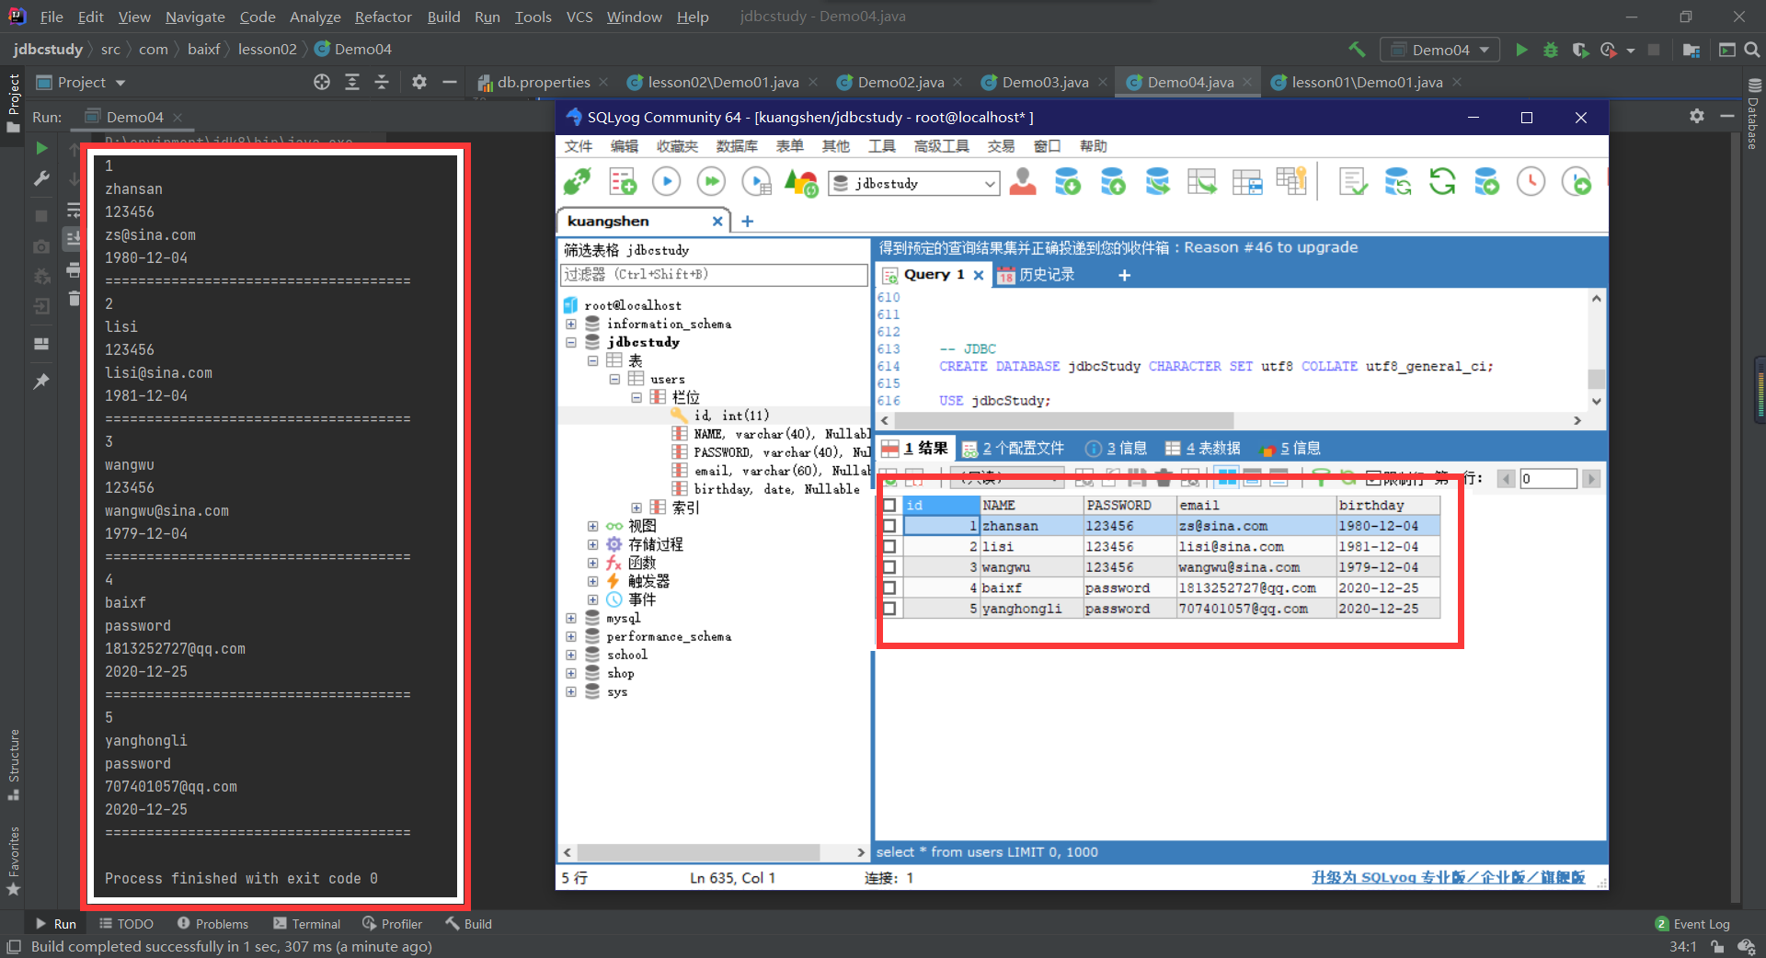Check the select-all header checkbox in results grid

(x=889, y=505)
